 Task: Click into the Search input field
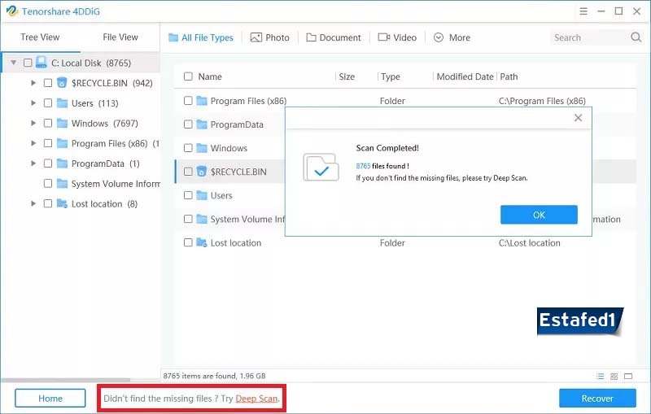pyautogui.click(x=588, y=37)
